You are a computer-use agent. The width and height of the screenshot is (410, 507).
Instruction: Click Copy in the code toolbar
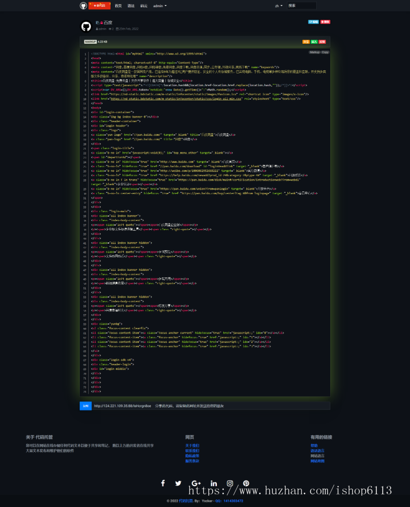pos(325,52)
